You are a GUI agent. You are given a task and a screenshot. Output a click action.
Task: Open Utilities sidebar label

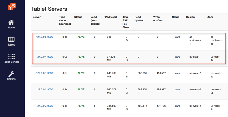click(11, 79)
